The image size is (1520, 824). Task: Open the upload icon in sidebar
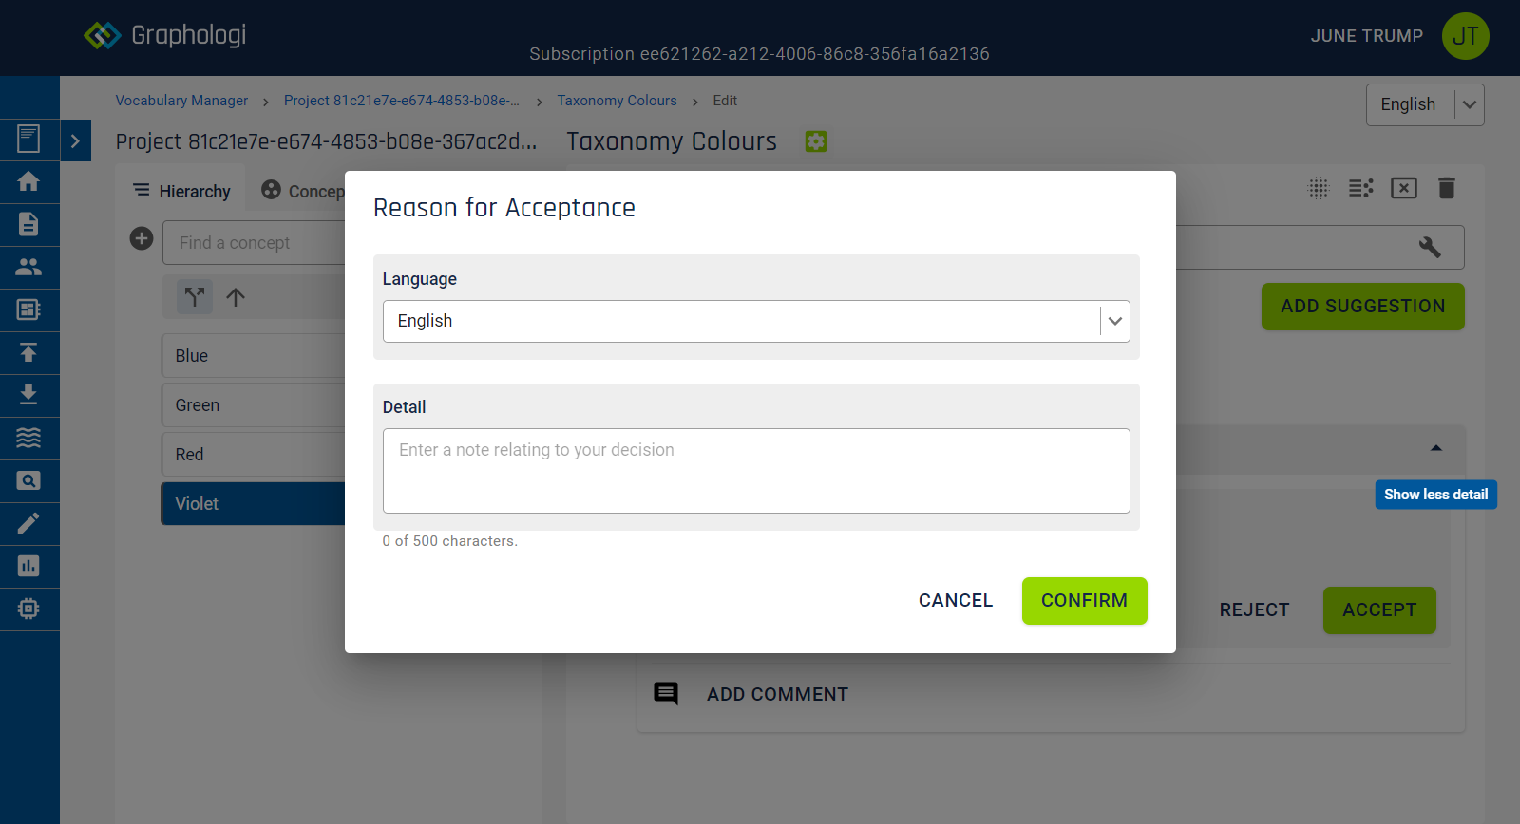coord(28,352)
